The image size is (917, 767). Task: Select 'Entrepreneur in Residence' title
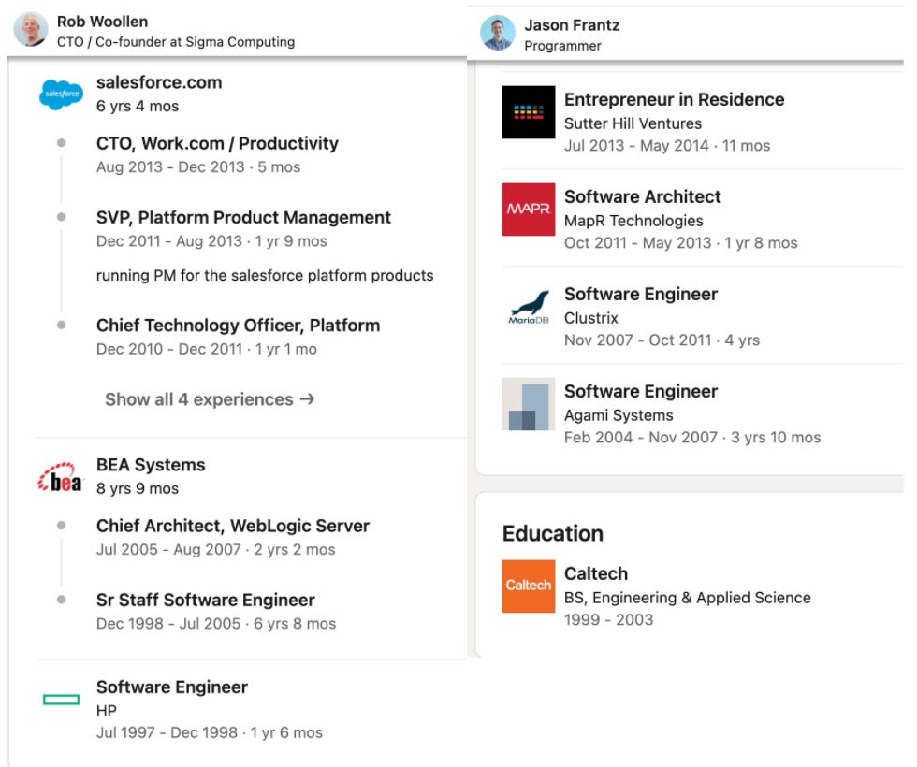(x=674, y=99)
